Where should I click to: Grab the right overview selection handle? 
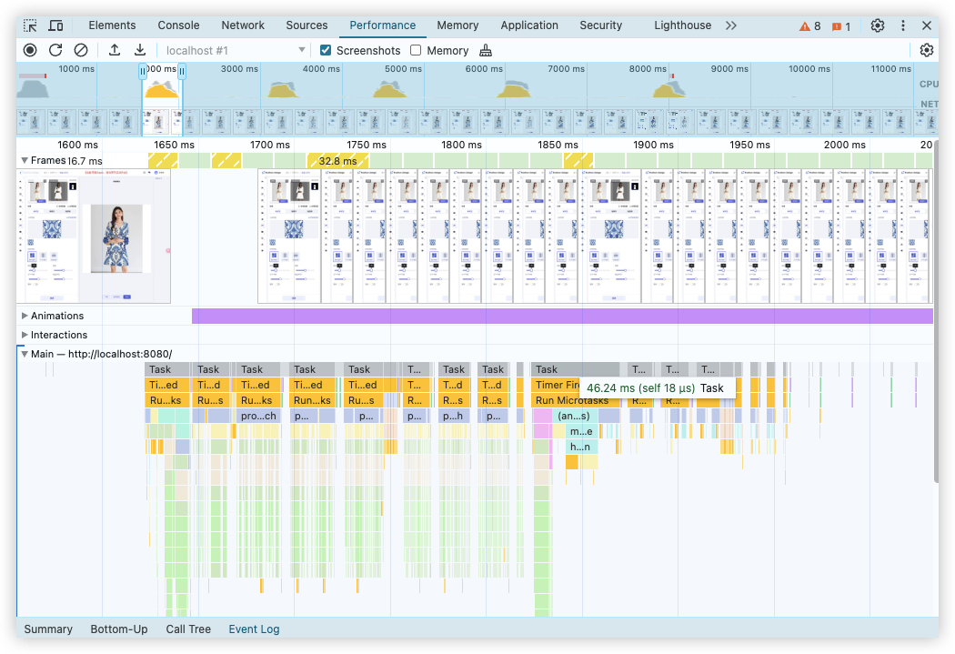(182, 72)
